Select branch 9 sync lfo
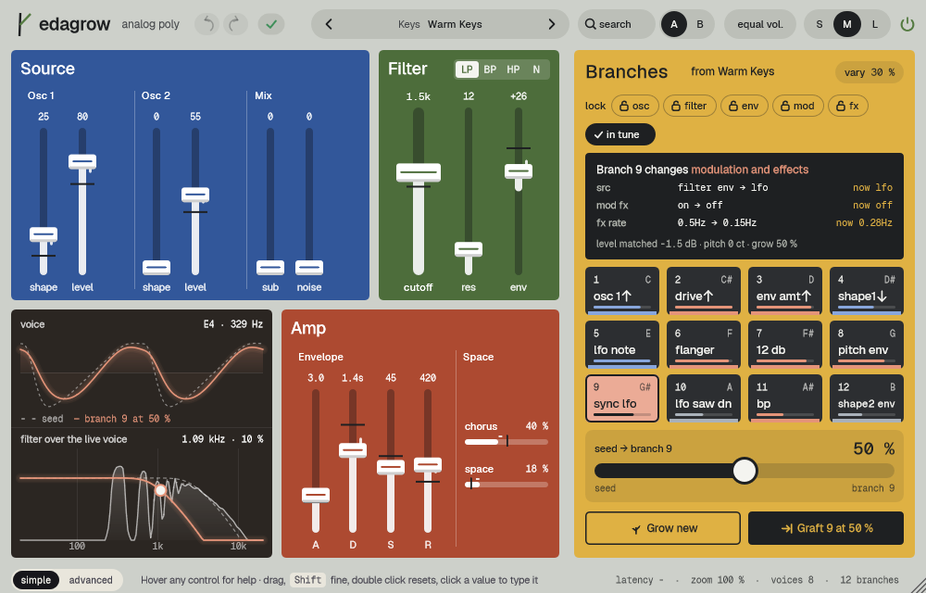This screenshot has height=593, width=926. [x=622, y=398]
